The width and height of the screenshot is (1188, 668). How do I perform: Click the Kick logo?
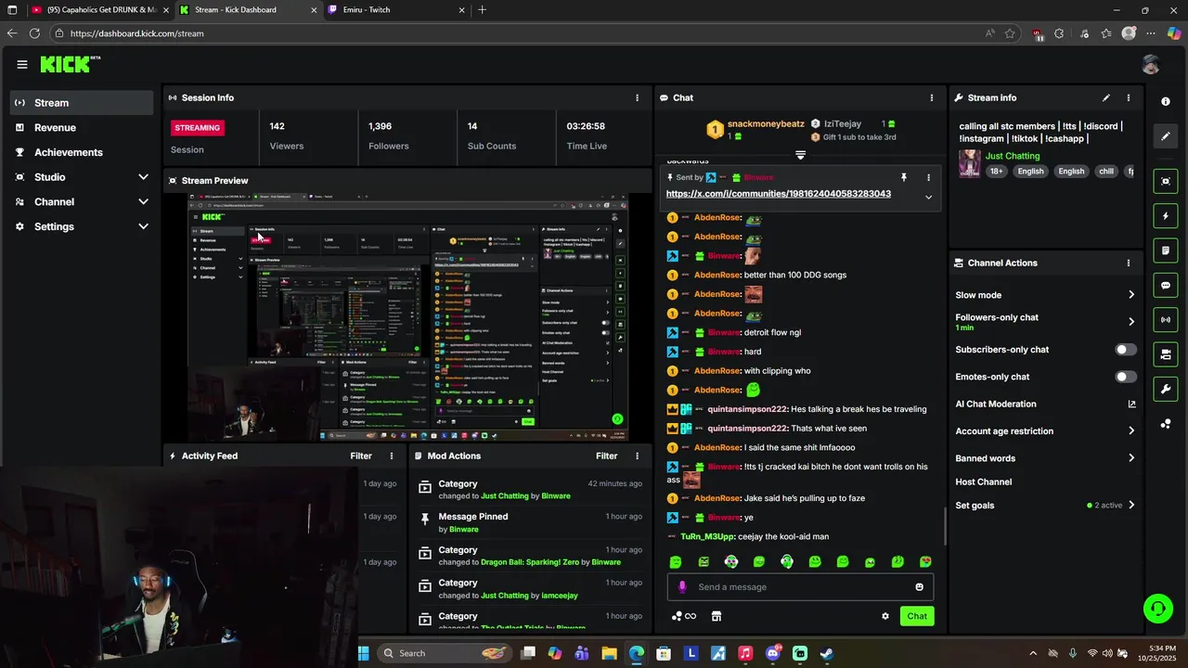coord(70,64)
